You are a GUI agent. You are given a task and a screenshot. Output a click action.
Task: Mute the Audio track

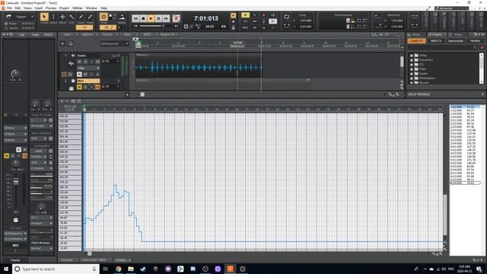[79, 62]
